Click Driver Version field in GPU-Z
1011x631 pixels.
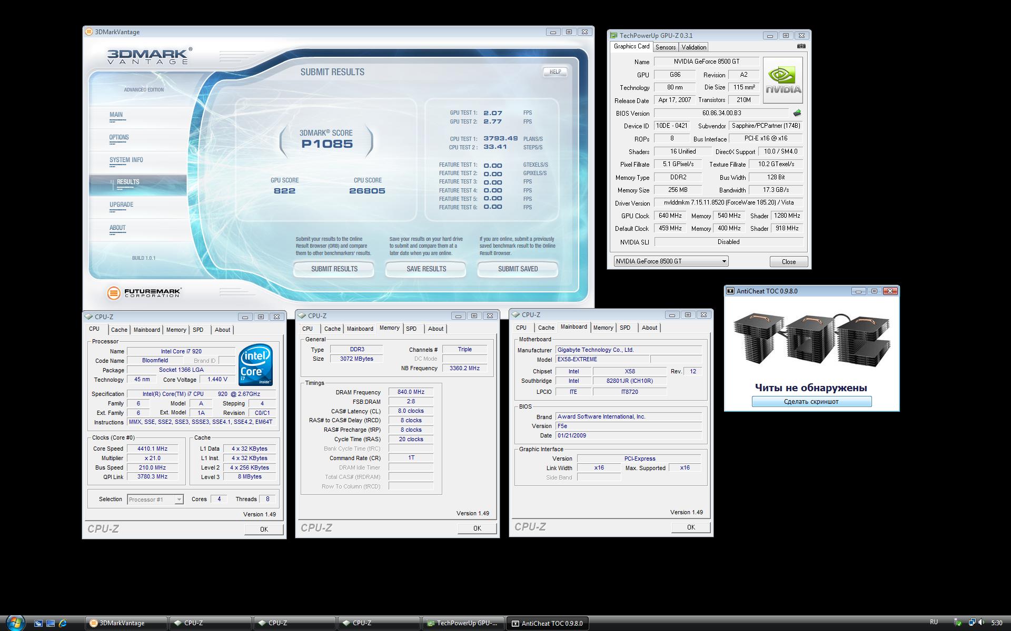pyautogui.click(x=728, y=202)
